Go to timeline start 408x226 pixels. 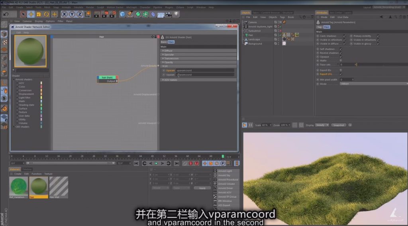point(136,163)
